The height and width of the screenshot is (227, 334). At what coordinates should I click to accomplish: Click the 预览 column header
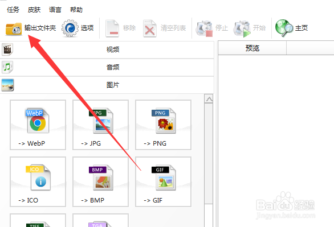(x=252, y=48)
